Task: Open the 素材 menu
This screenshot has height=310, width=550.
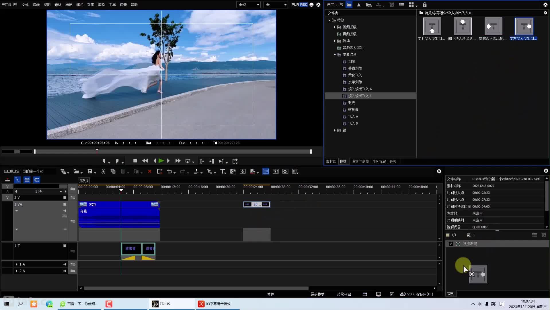Action: click(x=58, y=5)
